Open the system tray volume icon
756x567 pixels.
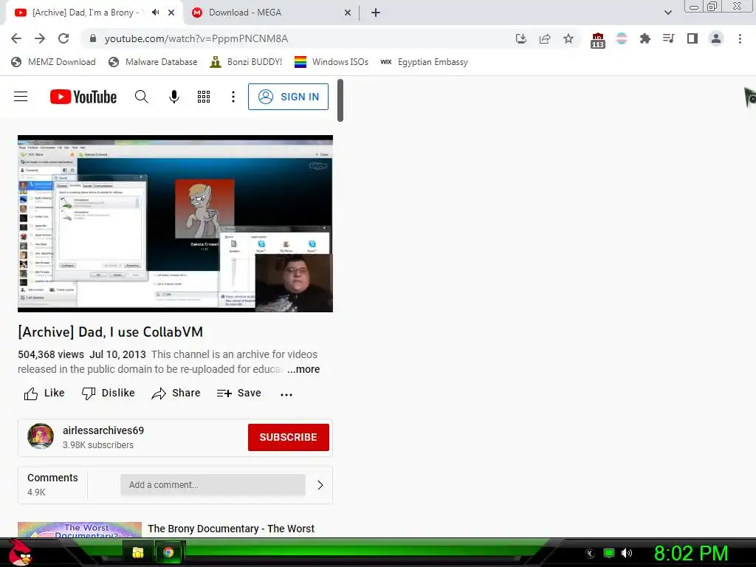click(x=627, y=553)
